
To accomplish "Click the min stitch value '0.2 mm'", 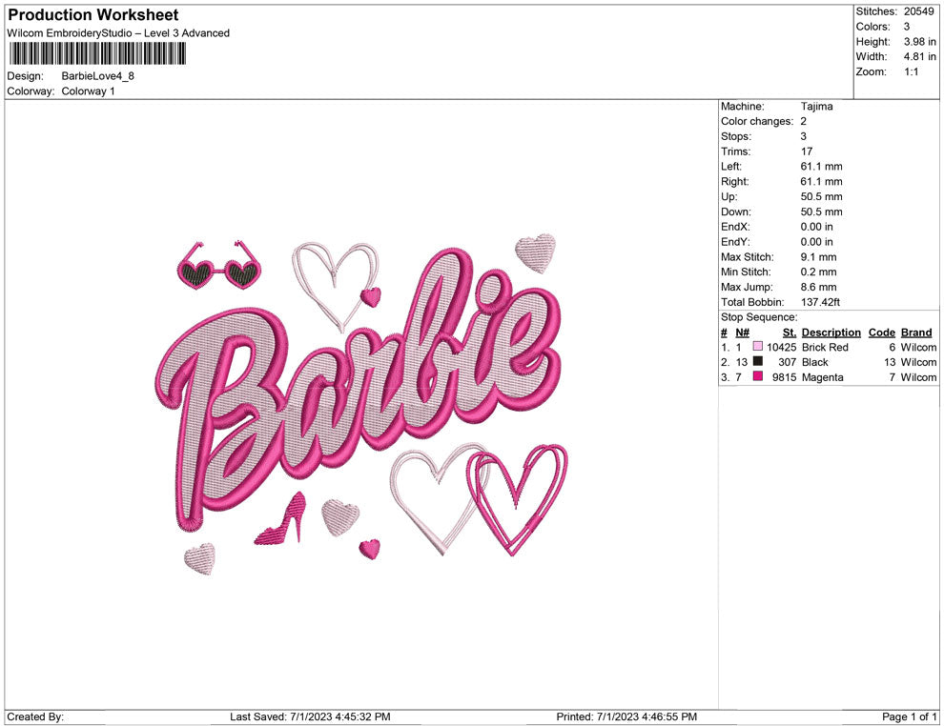I will pyautogui.click(x=818, y=272).
